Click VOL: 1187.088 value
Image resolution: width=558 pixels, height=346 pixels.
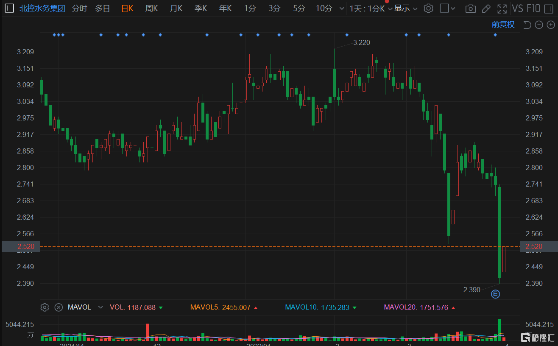(x=137, y=307)
